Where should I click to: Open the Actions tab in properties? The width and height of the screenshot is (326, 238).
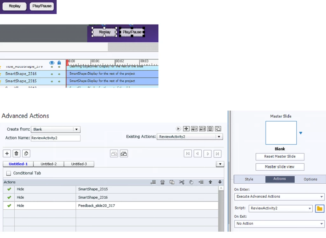pyautogui.click(x=280, y=179)
